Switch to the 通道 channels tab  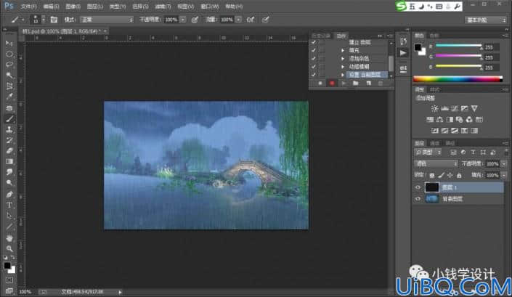(434, 143)
